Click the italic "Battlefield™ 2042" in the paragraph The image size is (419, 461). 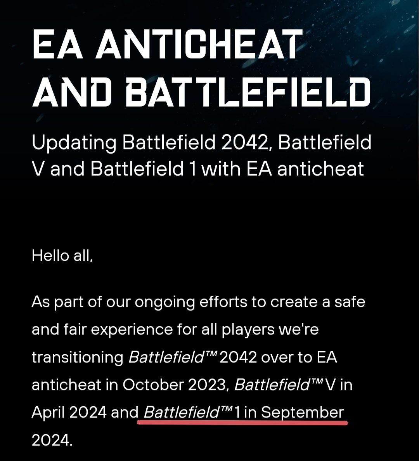(x=192, y=357)
